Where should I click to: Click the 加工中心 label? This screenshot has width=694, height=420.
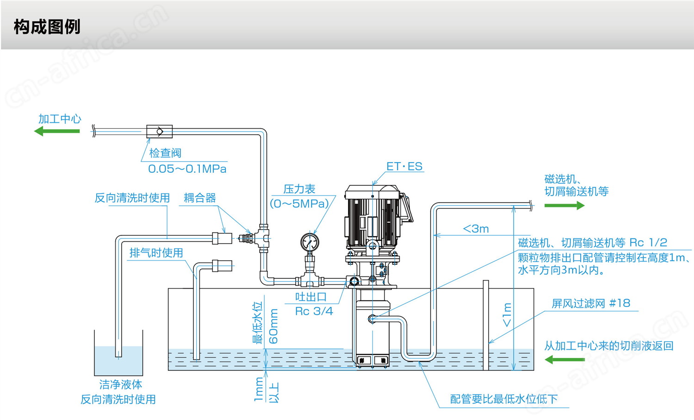coord(60,119)
